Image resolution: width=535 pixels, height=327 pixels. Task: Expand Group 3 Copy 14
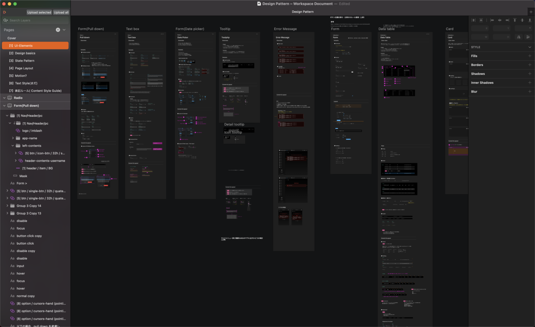pyautogui.click(x=7, y=206)
